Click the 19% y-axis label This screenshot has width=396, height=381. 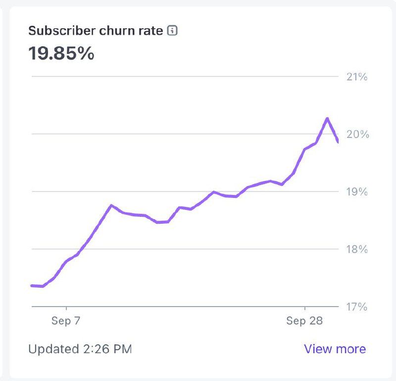click(356, 192)
